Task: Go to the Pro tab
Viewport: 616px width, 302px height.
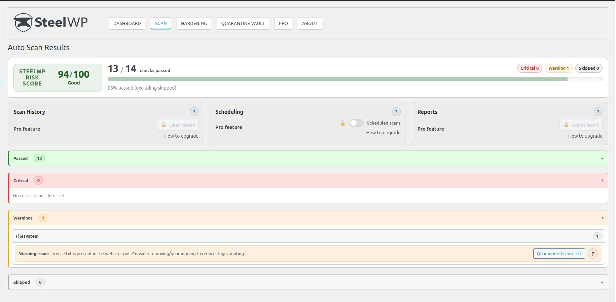Action: [283, 23]
